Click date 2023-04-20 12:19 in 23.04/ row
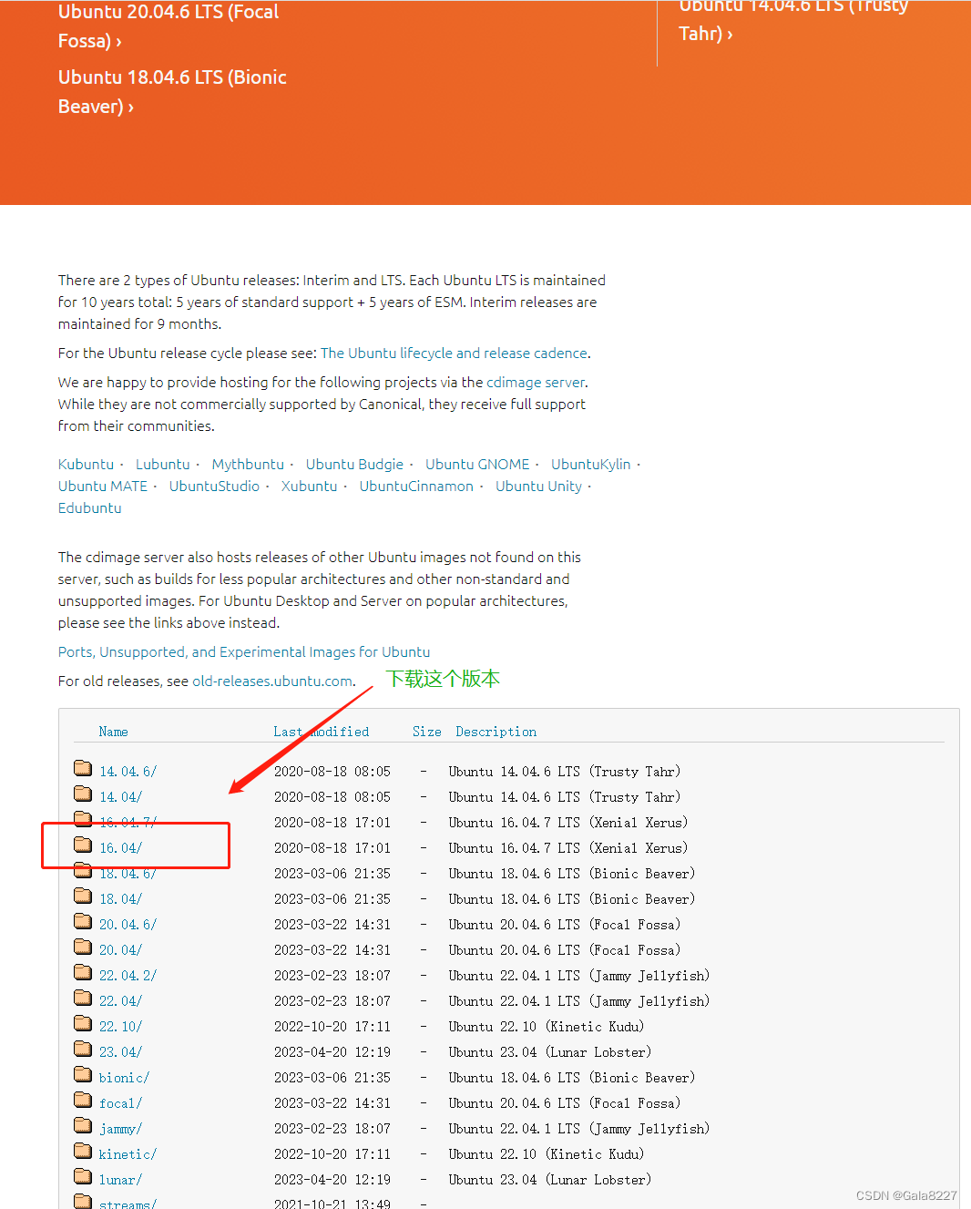Image resolution: width=971 pixels, height=1209 pixels. [x=332, y=1052]
